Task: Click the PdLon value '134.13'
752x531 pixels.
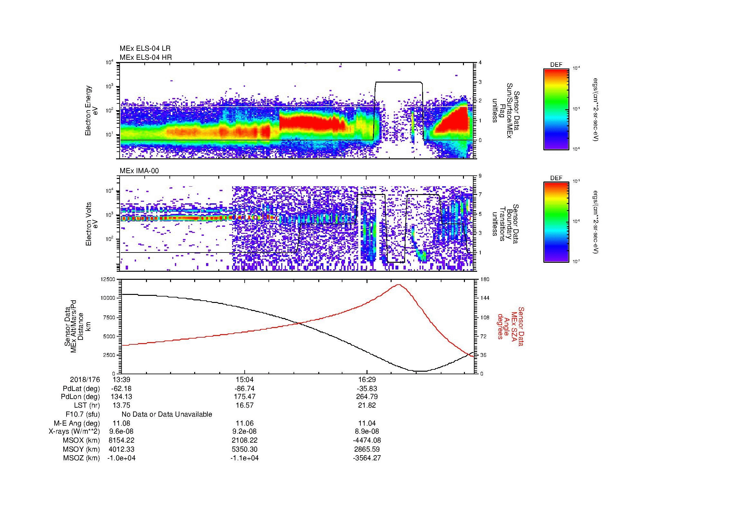Action: [x=122, y=397]
